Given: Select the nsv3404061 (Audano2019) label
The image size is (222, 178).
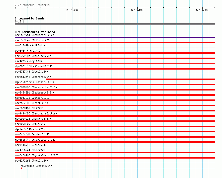Looking at the screenshot, I should (32, 134).
